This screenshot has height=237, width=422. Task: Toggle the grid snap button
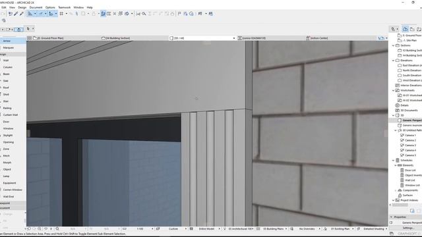[x=61, y=14]
